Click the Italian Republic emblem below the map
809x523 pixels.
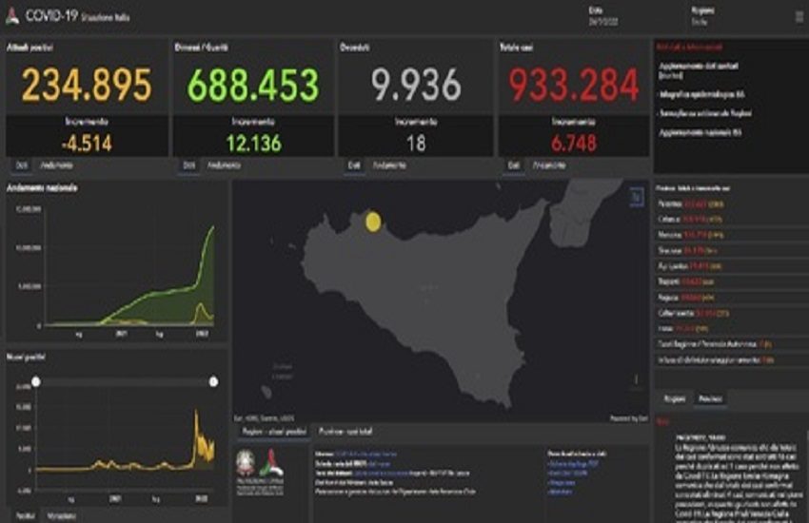coord(246,465)
